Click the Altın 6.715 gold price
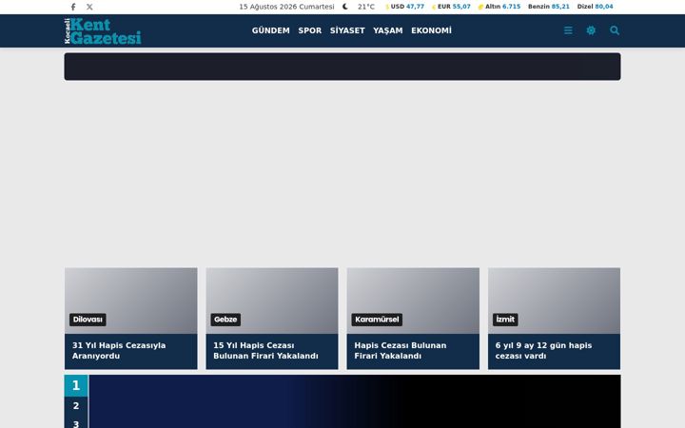This screenshot has width=685, height=428. [499, 7]
